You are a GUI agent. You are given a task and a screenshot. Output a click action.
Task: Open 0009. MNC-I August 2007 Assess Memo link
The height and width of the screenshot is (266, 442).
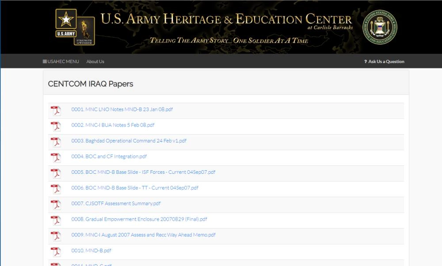[143, 235]
